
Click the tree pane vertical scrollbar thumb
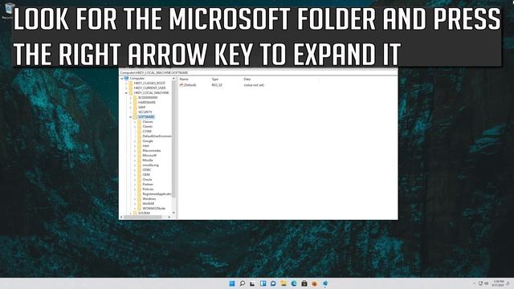[x=173, y=139]
